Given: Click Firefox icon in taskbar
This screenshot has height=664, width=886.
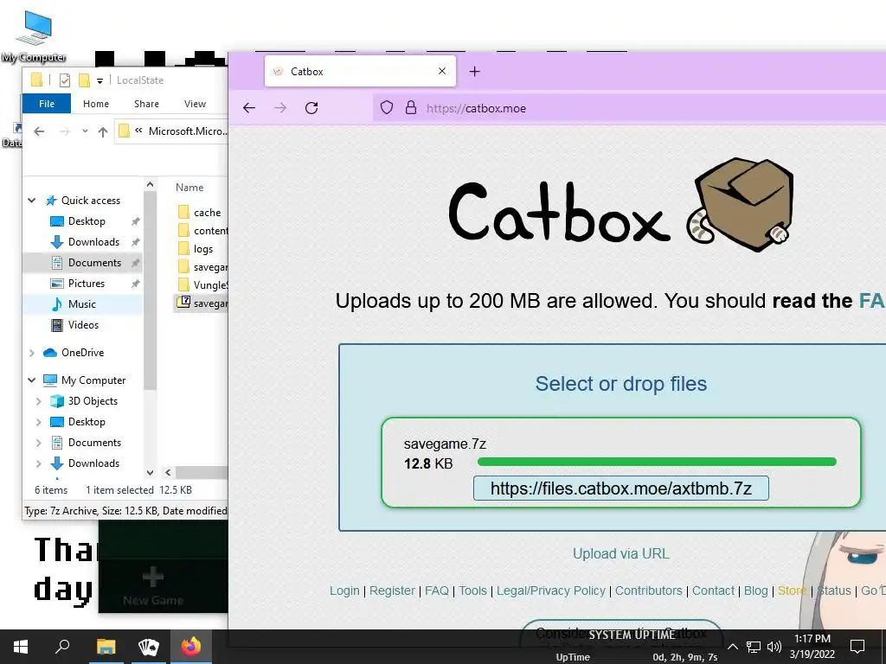Looking at the screenshot, I should click(x=191, y=647).
